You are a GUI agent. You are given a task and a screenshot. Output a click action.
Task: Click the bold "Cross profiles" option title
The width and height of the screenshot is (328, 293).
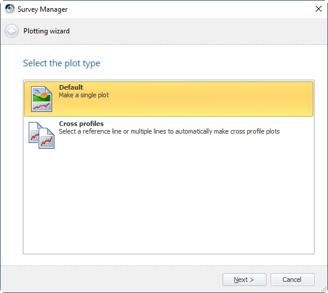(81, 124)
